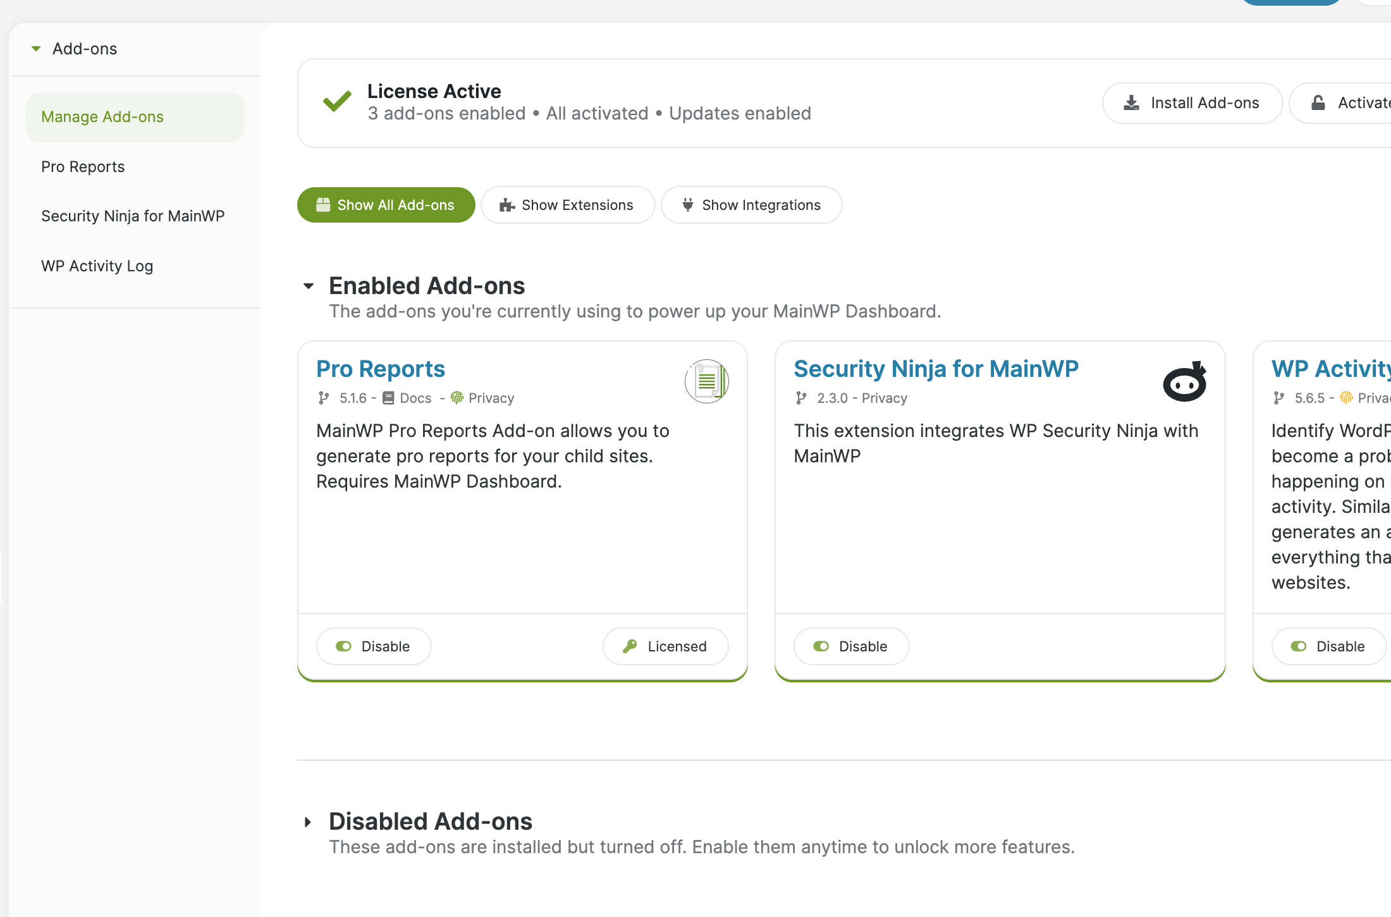Click the version branch icon for Pro Reports
The image size is (1391, 917).
[324, 398]
